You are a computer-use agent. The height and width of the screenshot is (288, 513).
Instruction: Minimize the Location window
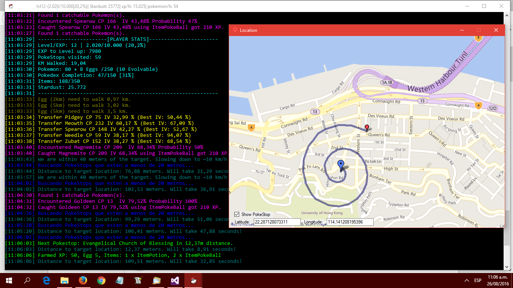click(x=462, y=30)
